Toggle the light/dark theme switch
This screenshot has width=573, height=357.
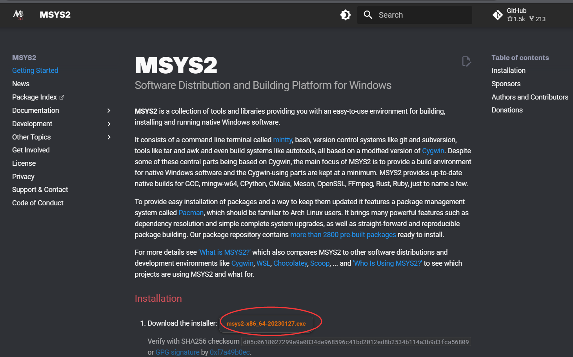(x=346, y=15)
